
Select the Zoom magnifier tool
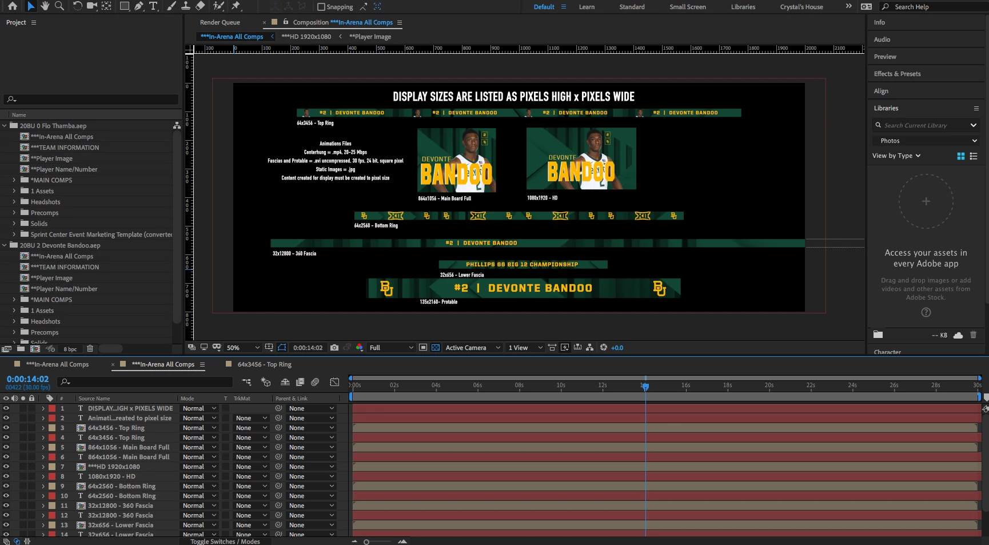click(x=59, y=6)
